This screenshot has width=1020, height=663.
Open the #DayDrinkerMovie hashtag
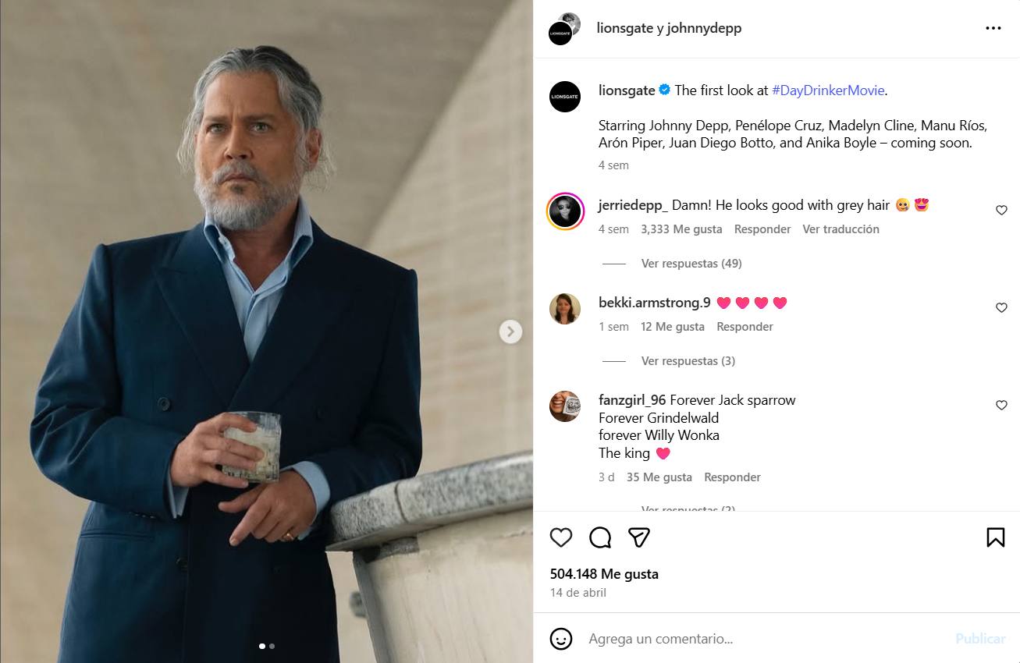tap(828, 90)
